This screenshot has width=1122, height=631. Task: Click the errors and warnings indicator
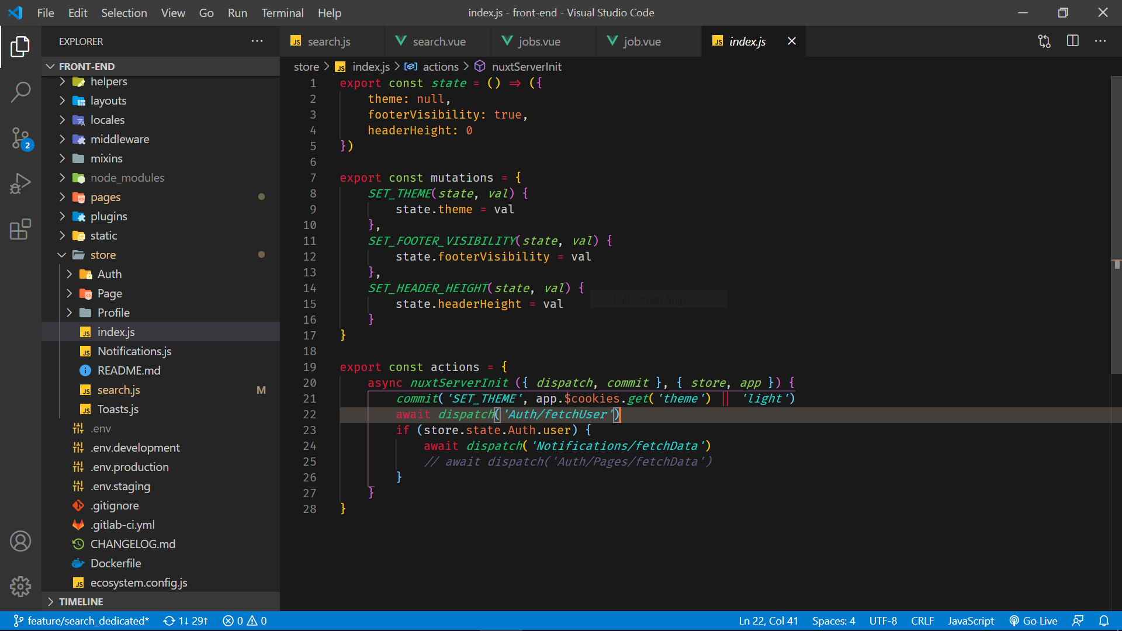tap(244, 620)
